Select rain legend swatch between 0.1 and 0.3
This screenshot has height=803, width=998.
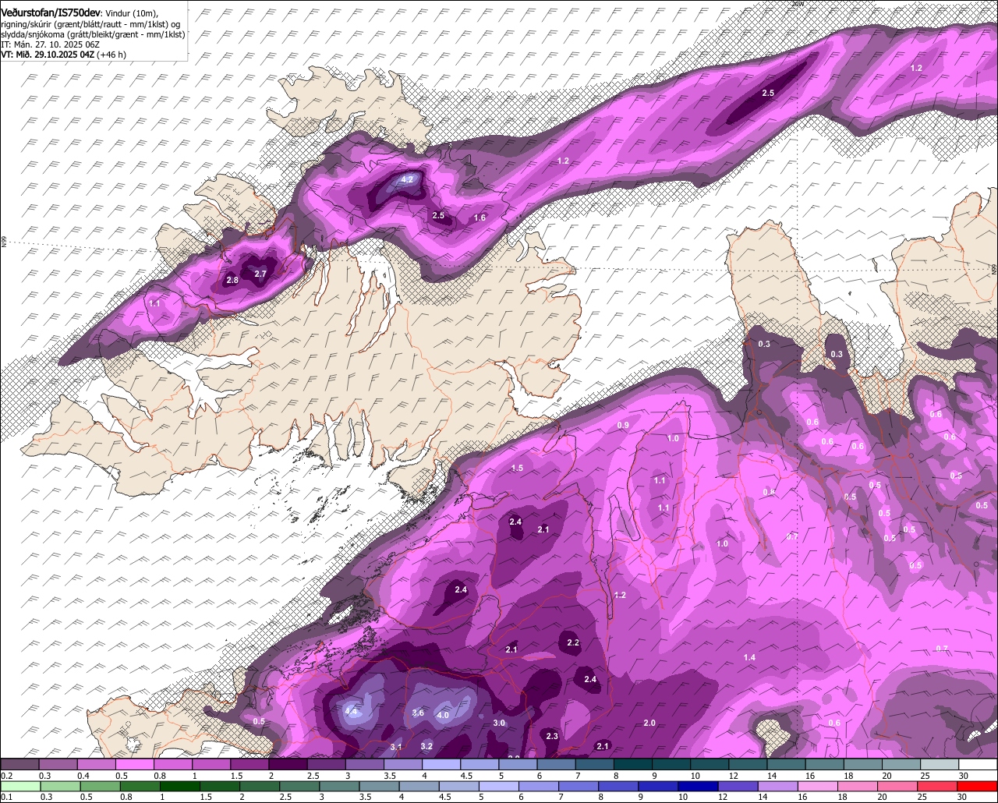(x=19, y=786)
